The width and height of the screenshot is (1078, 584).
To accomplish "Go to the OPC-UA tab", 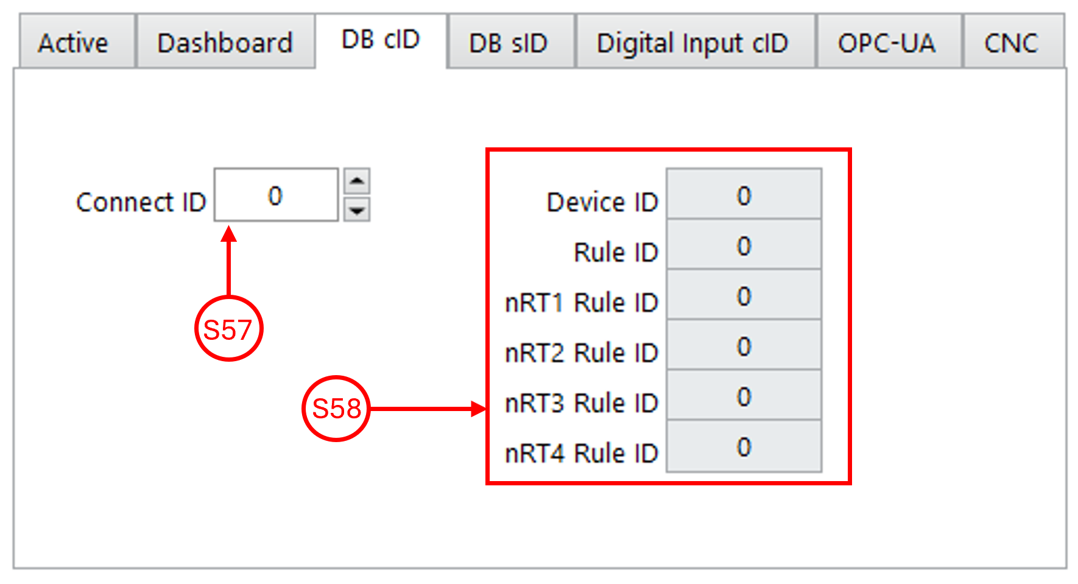I will point(886,43).
